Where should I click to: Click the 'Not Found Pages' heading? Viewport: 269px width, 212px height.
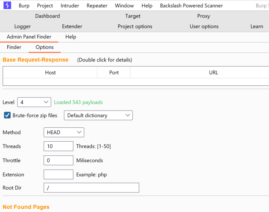[x=26, y=207]
